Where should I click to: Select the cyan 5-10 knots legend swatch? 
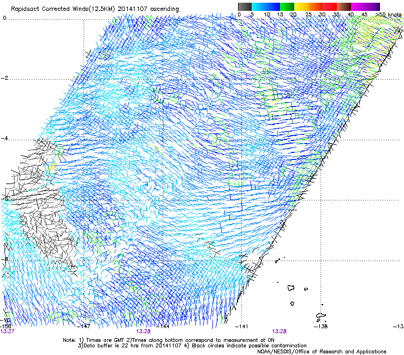click(x=259, y=7)
